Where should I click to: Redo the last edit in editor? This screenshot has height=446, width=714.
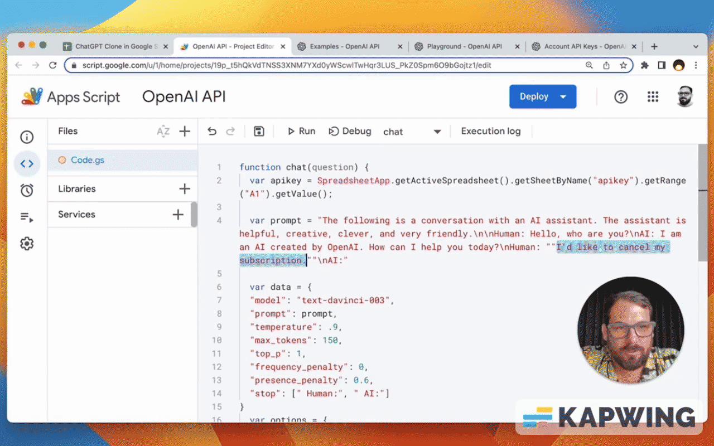pos(230,132)
